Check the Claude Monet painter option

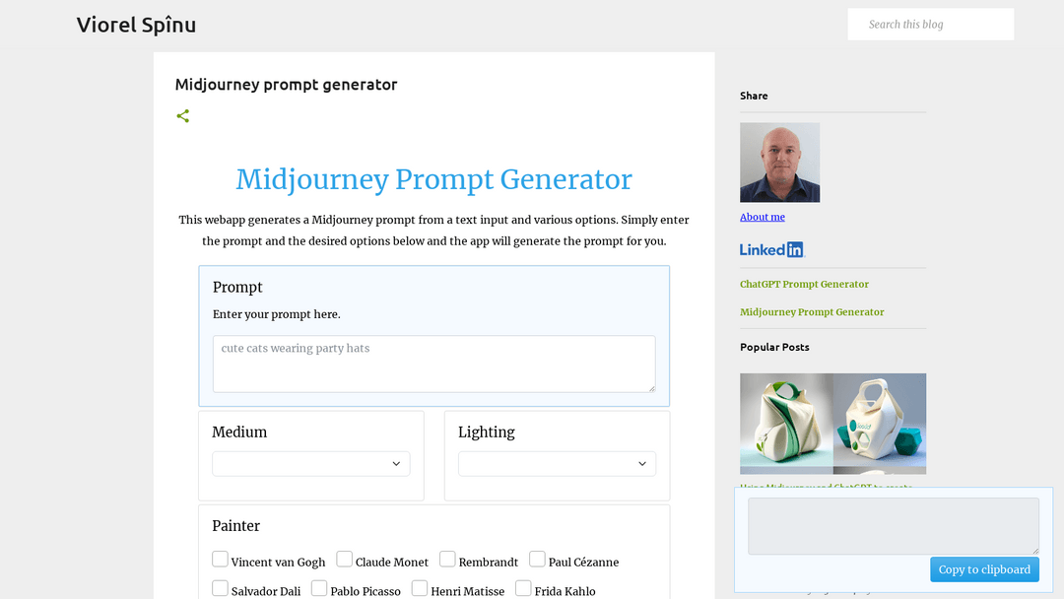[x=345, y=560]
